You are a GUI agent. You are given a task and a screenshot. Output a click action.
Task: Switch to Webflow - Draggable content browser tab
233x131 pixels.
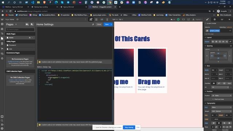[x=102, y=7]
